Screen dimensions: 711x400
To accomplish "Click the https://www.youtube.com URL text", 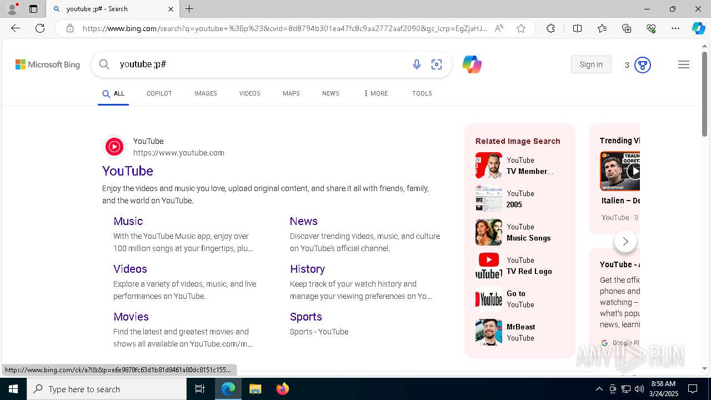I will 179,153.
